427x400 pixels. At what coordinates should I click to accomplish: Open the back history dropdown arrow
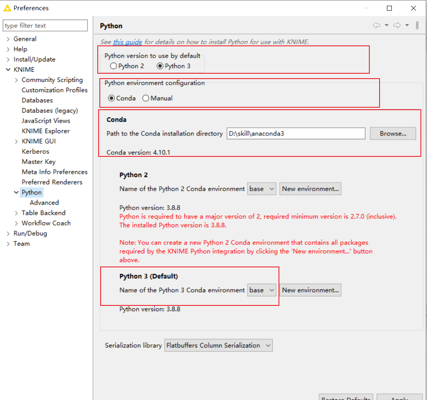pyautogui.click(x=387, y=25)
